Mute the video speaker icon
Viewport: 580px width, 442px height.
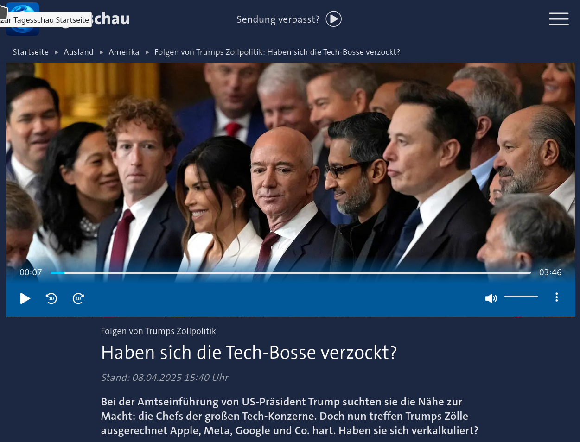point(491,298)
